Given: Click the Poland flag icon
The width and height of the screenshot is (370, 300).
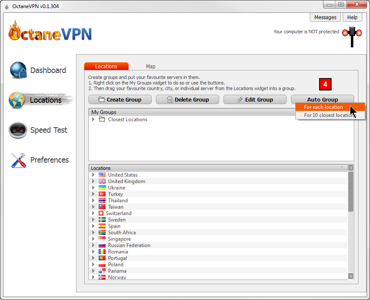Looking at the screenshot, I should click(x=102, y=265).
